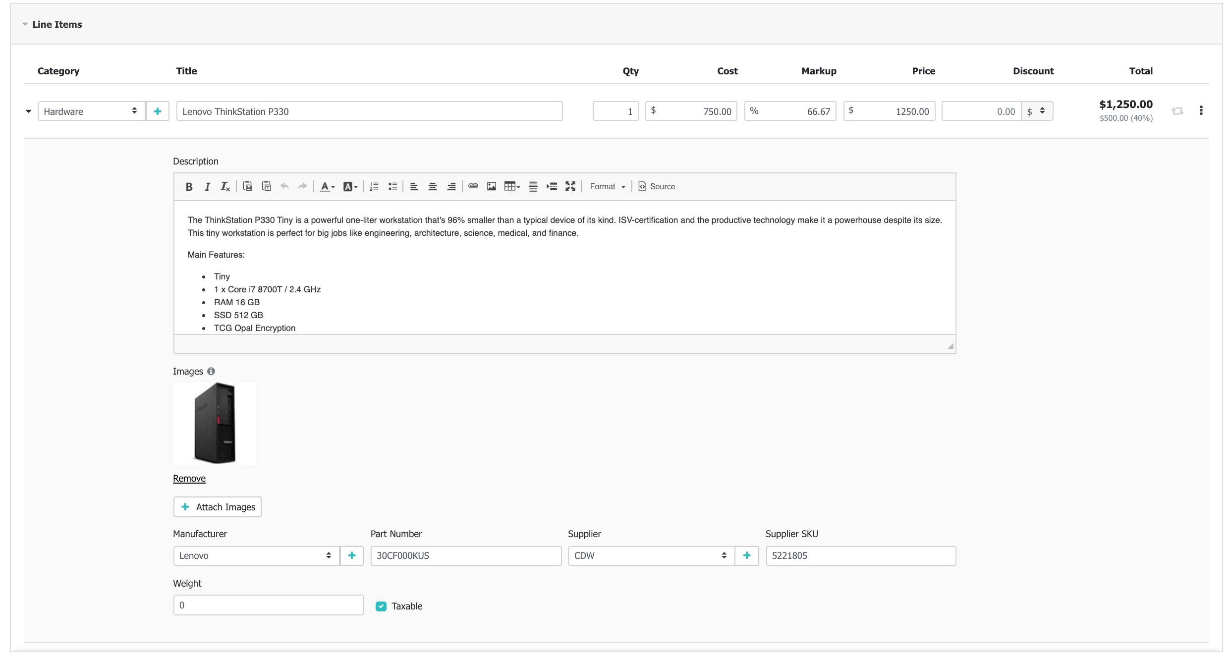
Task: Click the increase indent icon
Action: coord(552,187)
